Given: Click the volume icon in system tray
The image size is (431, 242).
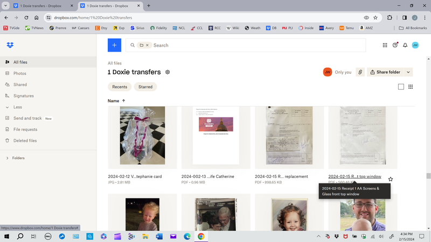Looking at the screenshot, I should tap(381, 236).
